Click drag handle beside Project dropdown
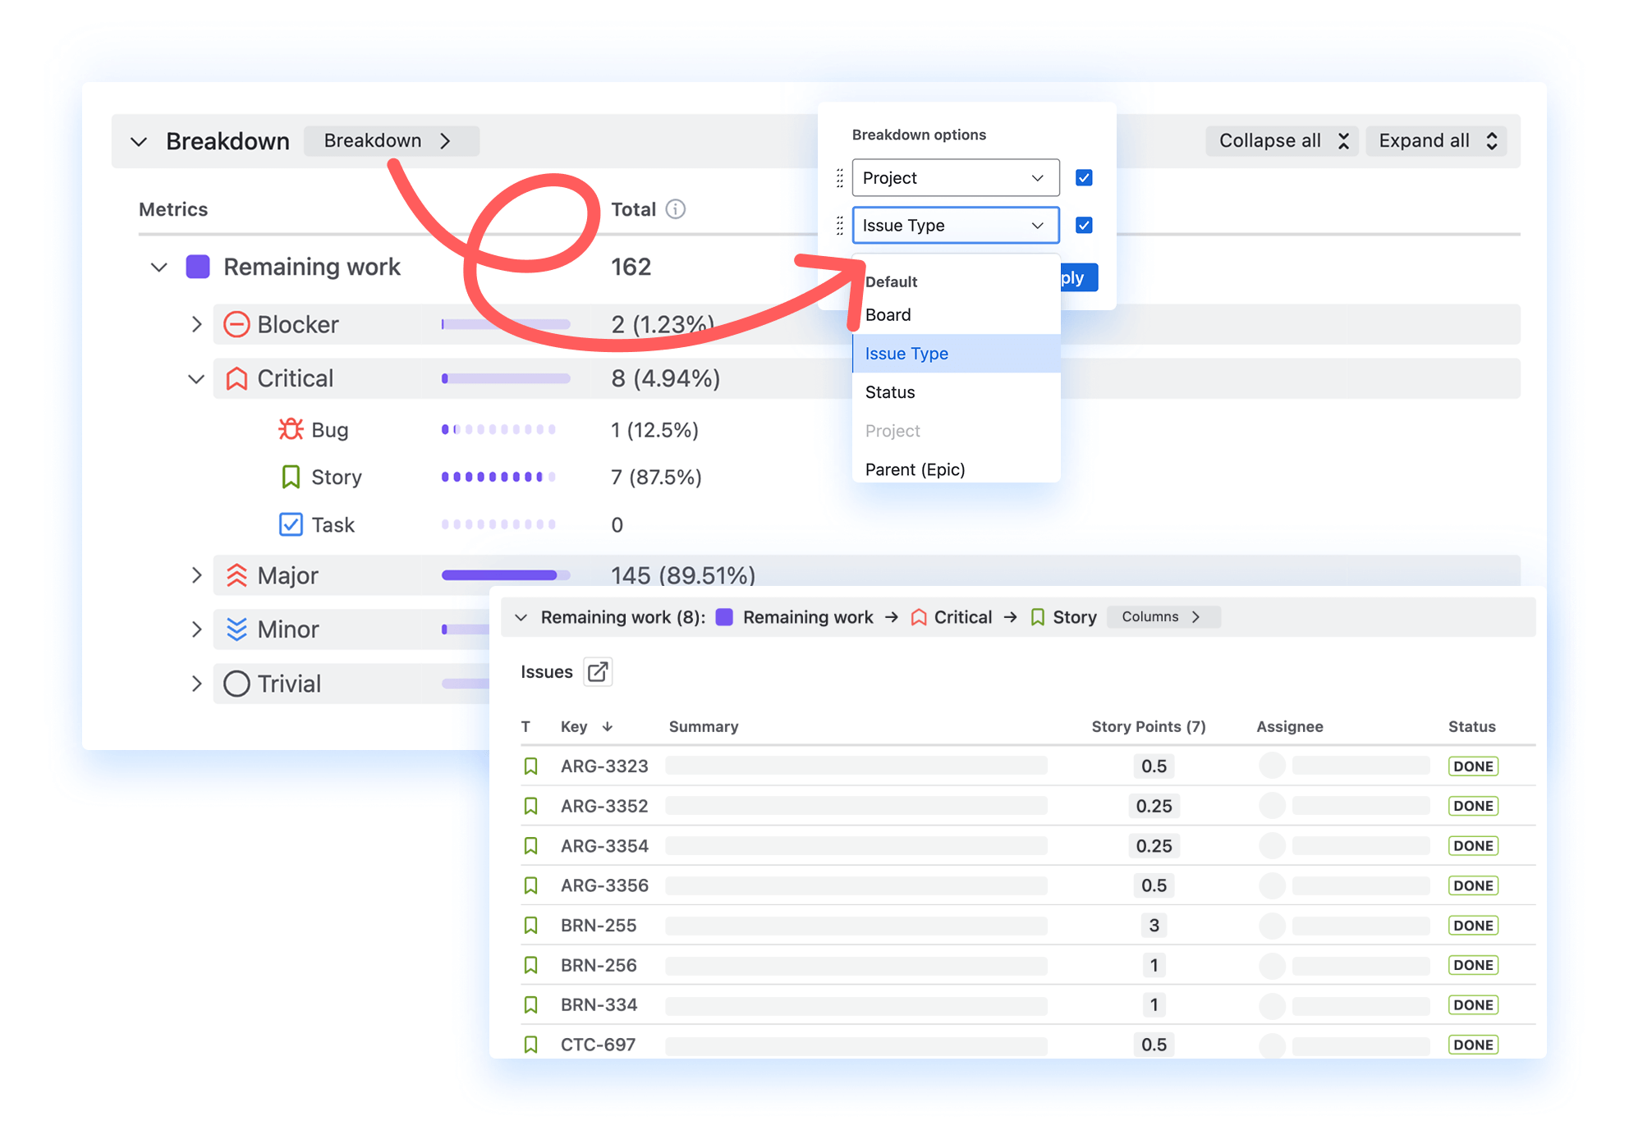Viewport: 1629px width, 1139px height. pyautogui.click(x=839, y=178)
